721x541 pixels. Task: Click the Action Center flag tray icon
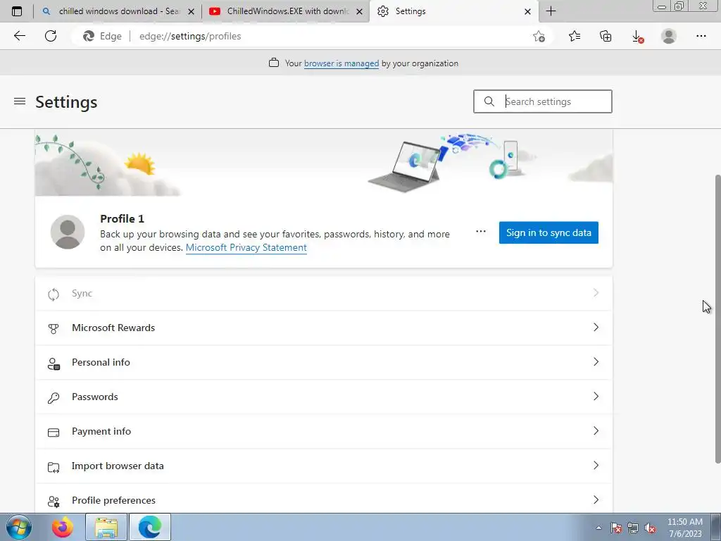(x=615, y=528)
